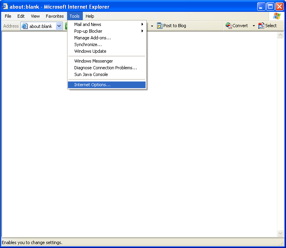
Task: Click the page icon in address bar
Action: tap(25, 26)
